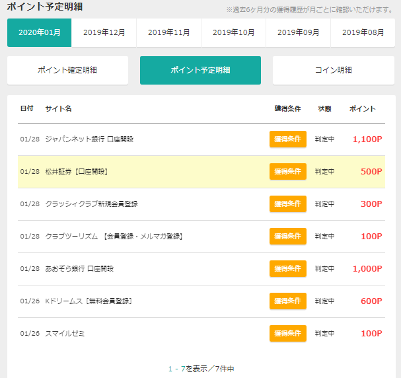Screen dimensions: 401x378
Task: View 獲得条件 for スマイルゼミ row
Action: click(288, 333)
